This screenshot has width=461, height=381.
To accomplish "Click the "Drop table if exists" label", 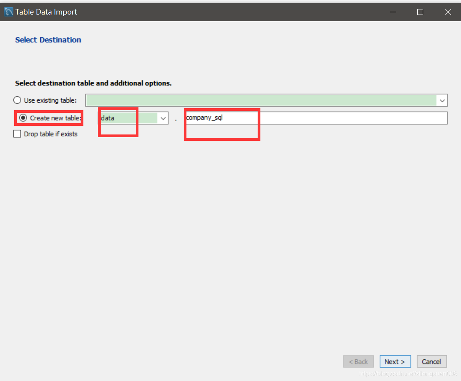I will [50, 134].
